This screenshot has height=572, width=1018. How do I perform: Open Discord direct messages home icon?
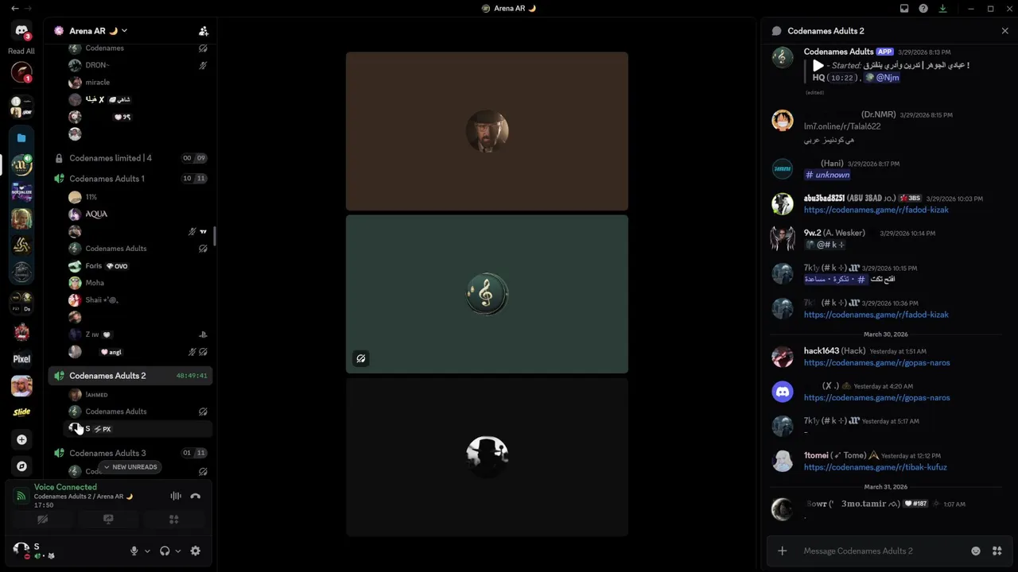[21, 30]
